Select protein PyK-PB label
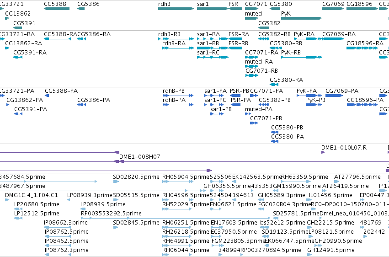The height and width of the screenshot is (257, 389). 316,100
